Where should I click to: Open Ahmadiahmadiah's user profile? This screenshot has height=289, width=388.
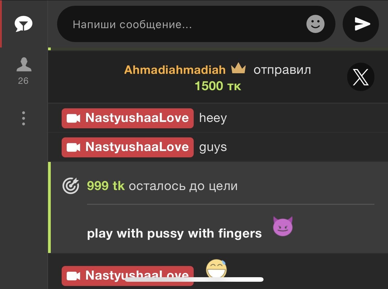[x=175, y=70]
